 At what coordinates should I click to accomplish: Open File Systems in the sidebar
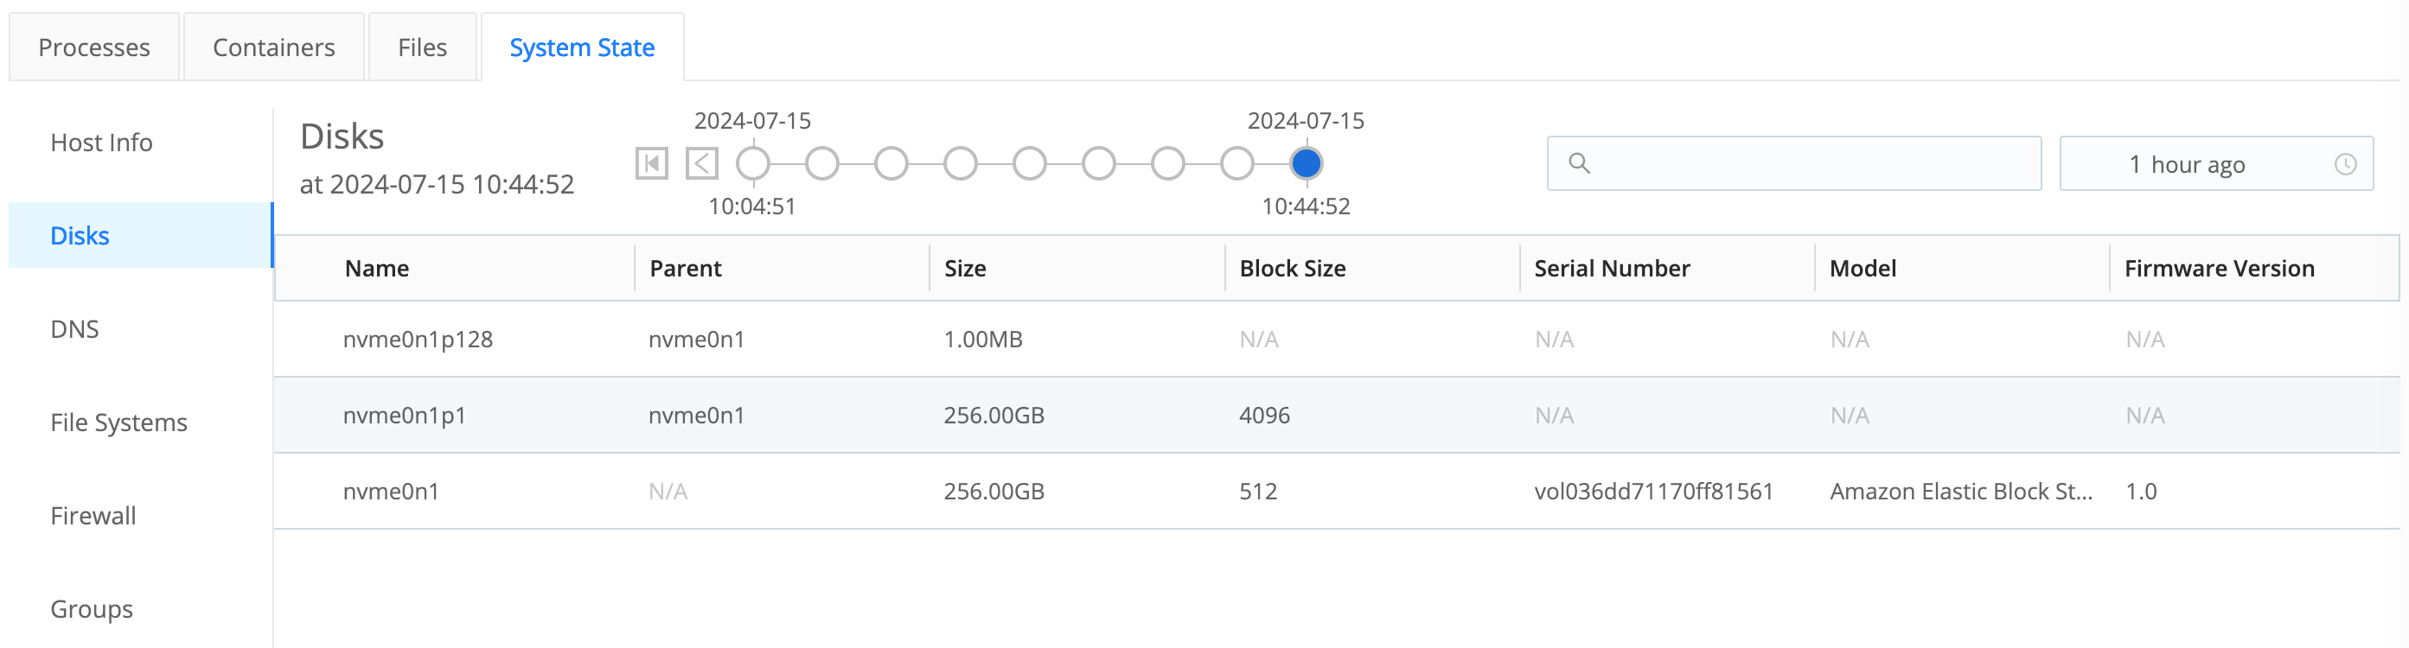(x=118, y=422)
